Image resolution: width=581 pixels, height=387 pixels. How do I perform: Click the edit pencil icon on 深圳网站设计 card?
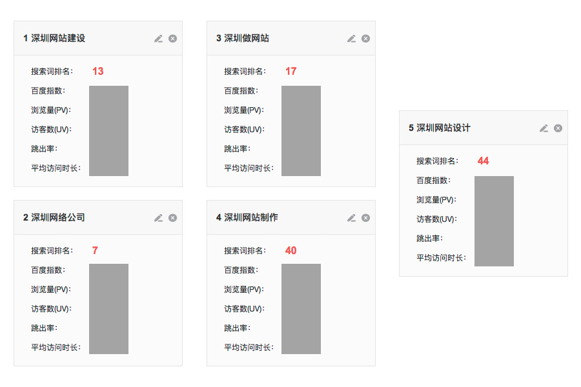(x=544, y=128)
